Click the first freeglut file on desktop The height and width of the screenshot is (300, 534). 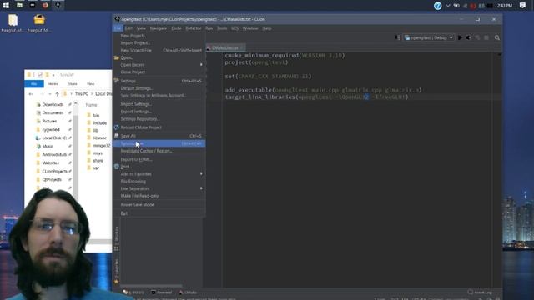coord(13,23)
